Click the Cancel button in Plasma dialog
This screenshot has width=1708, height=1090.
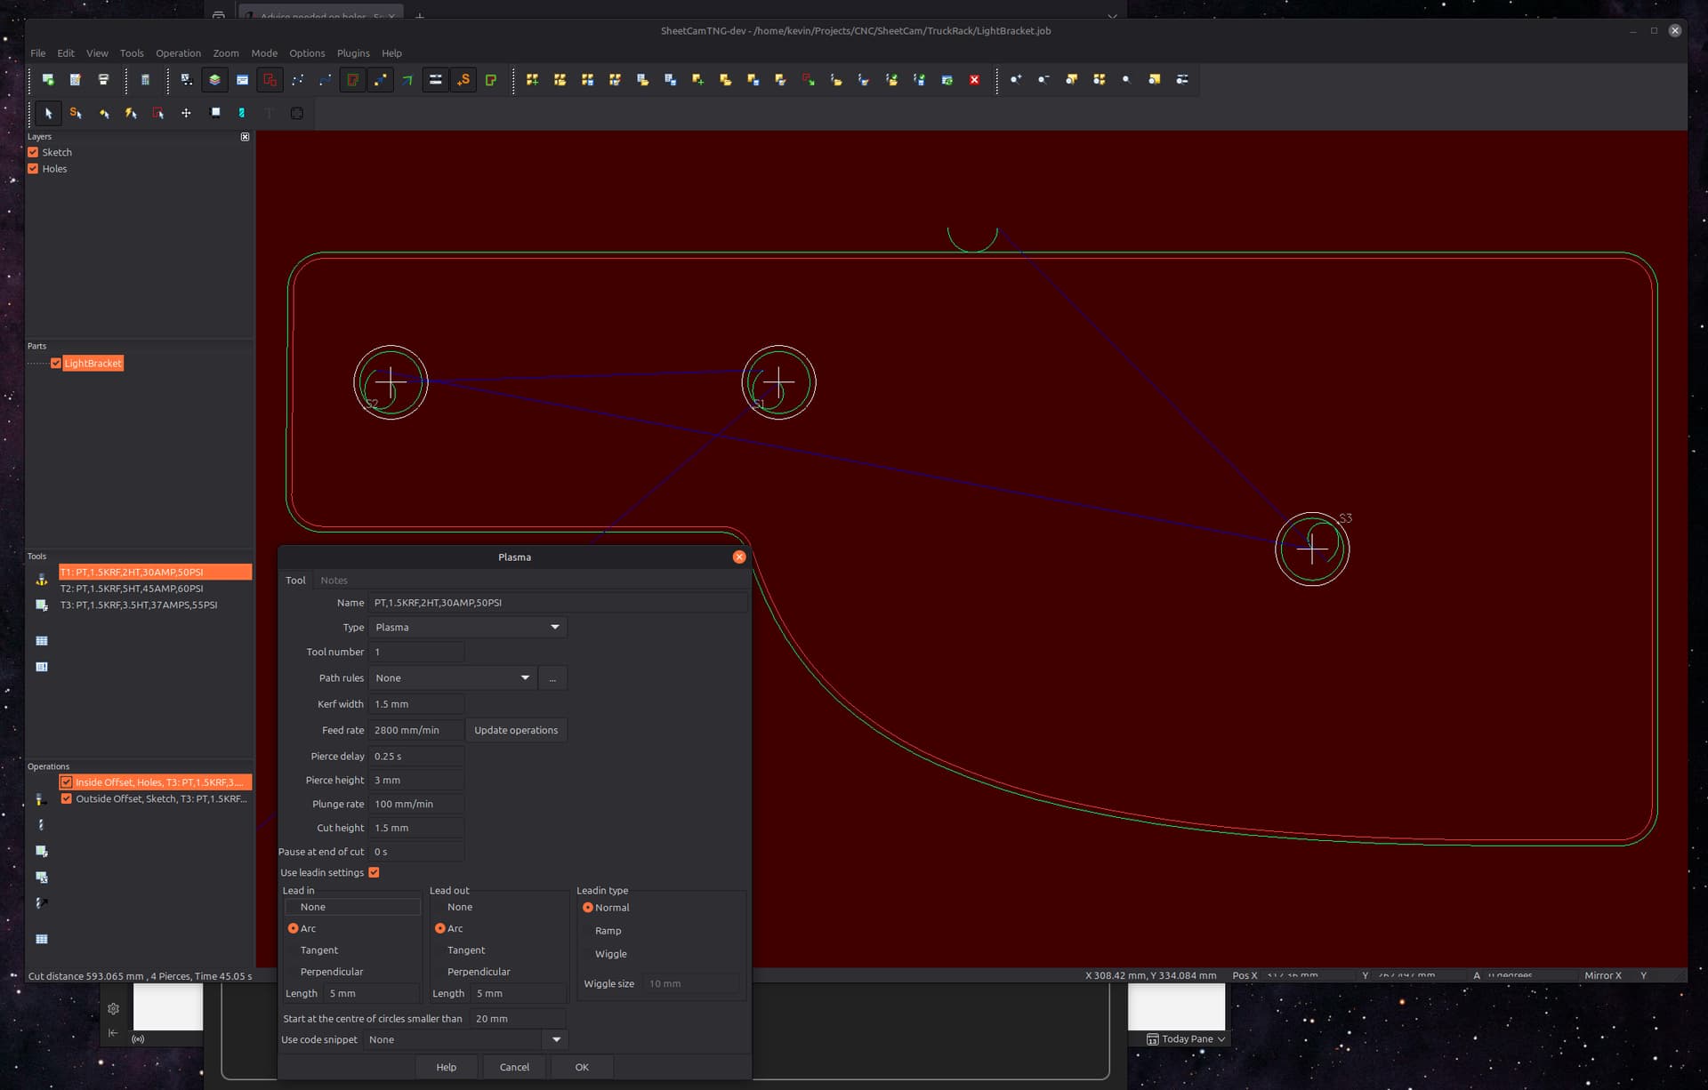(x=514, y=1067)
